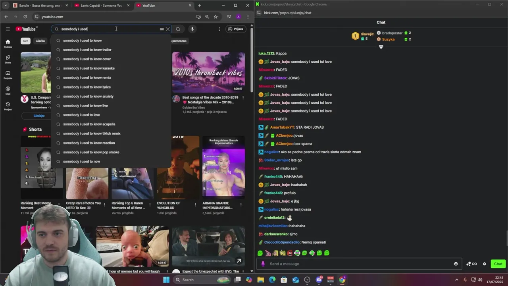This screenshot has width=508, height=286.
Task: Choose suggestion 'somebody i used to know anxiety'
Action: pos(111,96)
